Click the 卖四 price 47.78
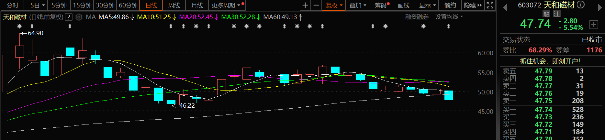The width and height of the screenshot is (605, 140). click(x=543, y=79)
